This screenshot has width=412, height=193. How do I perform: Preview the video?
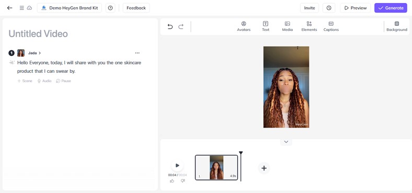pos(355,8)
